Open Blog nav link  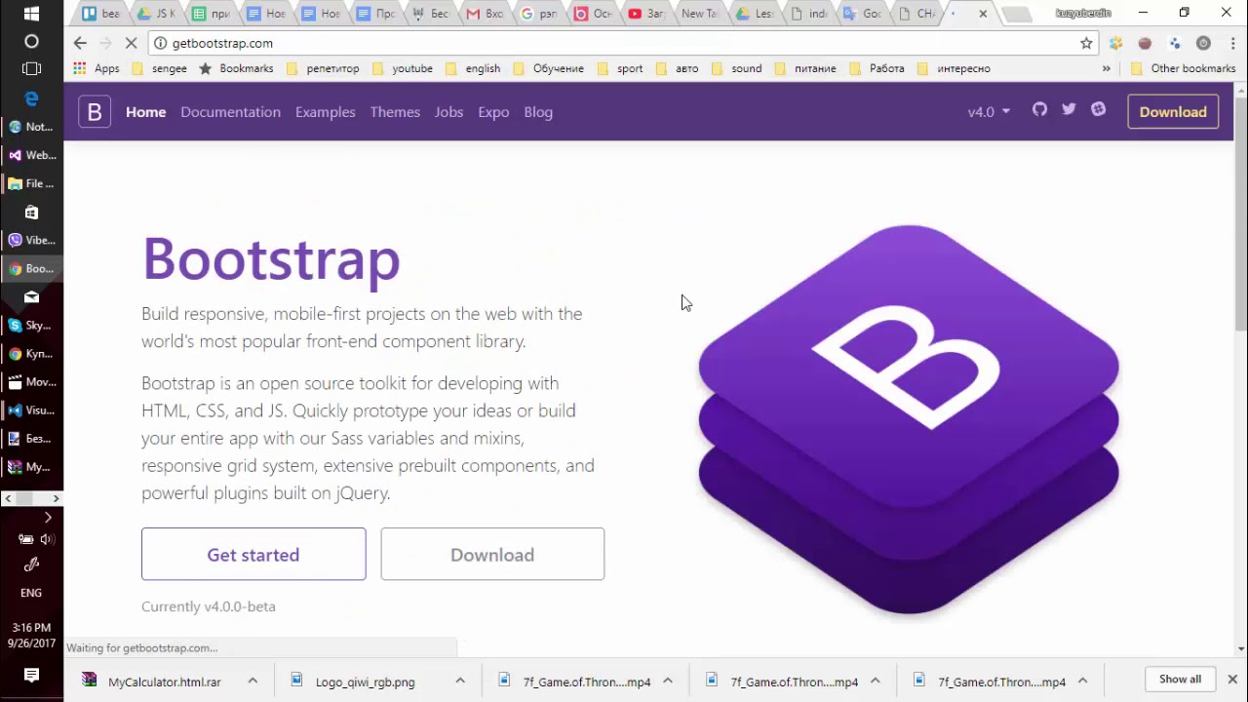(538, 112)
